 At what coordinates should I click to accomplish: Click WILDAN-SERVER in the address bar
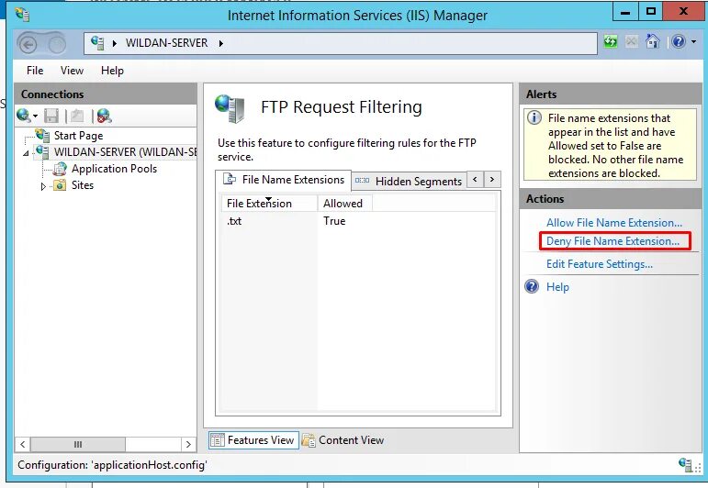tap(166, 43)
